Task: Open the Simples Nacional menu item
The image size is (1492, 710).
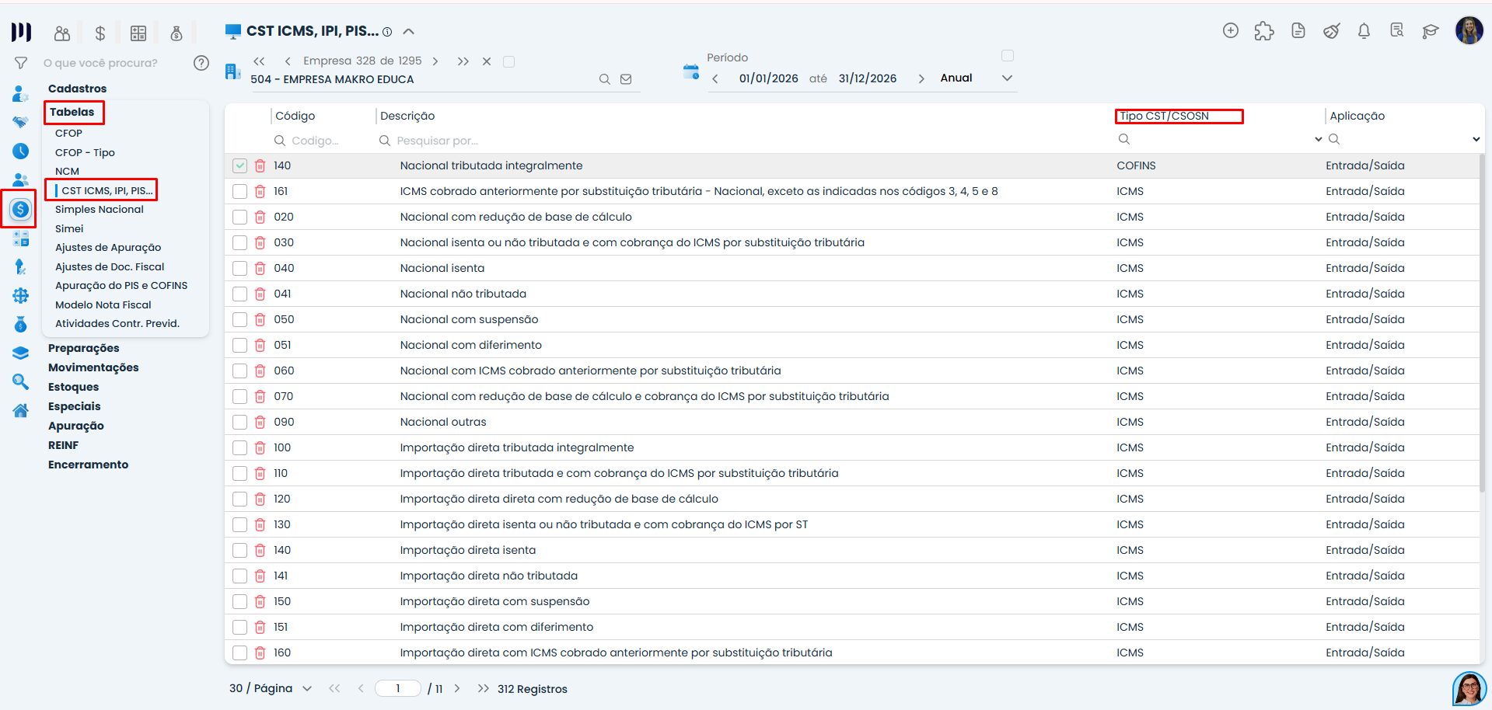Action: tap(99, 209)
